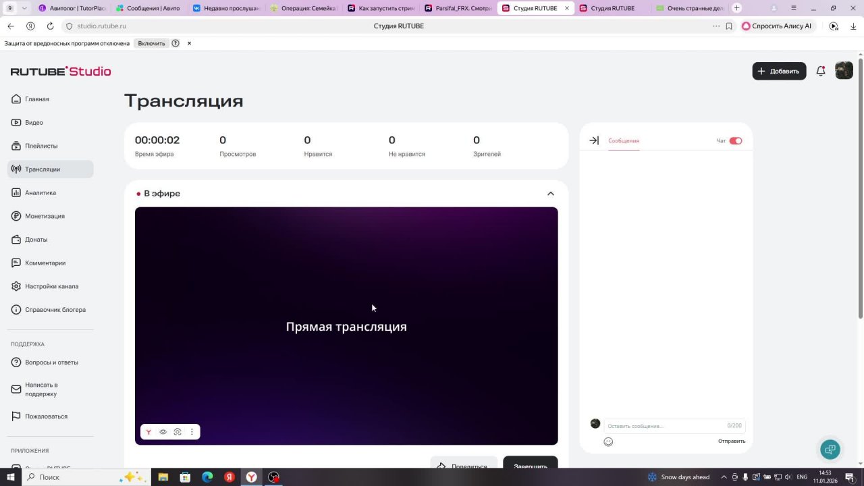This screenshot has width=864, height=486.
Task: Show hidden system tray icons
Action: point(724,477)
